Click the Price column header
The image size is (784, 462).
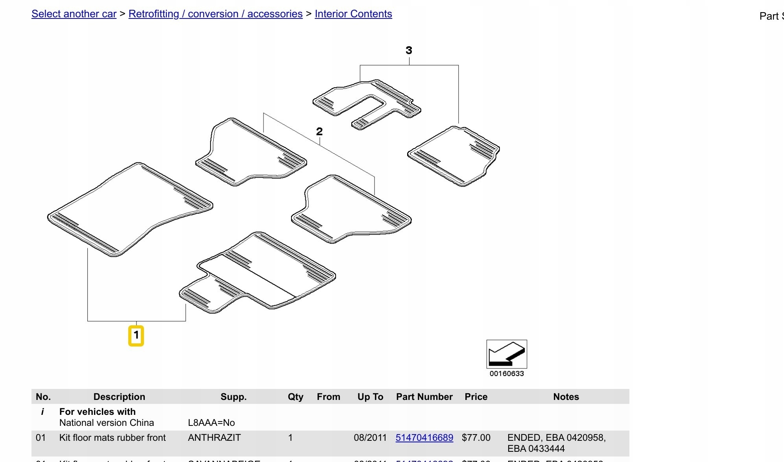(476, 397)
